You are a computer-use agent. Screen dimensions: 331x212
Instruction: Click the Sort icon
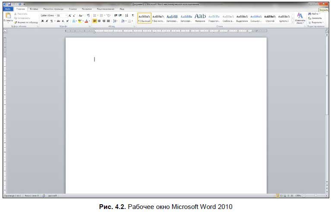(126, 16)
